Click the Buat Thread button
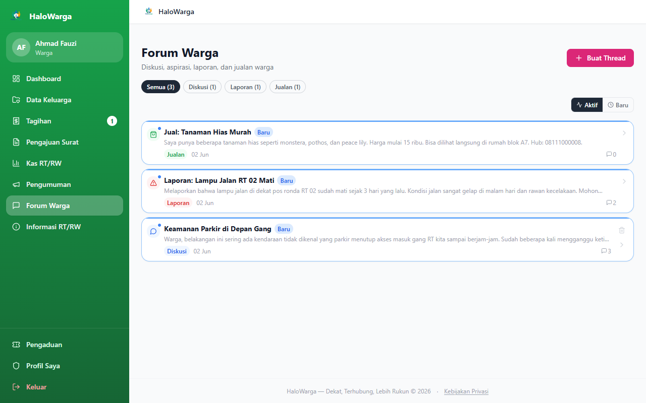 (600, 58)
